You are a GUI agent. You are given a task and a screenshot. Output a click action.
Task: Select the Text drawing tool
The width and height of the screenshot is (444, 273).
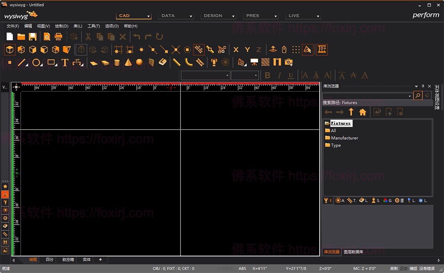(65, 62)
